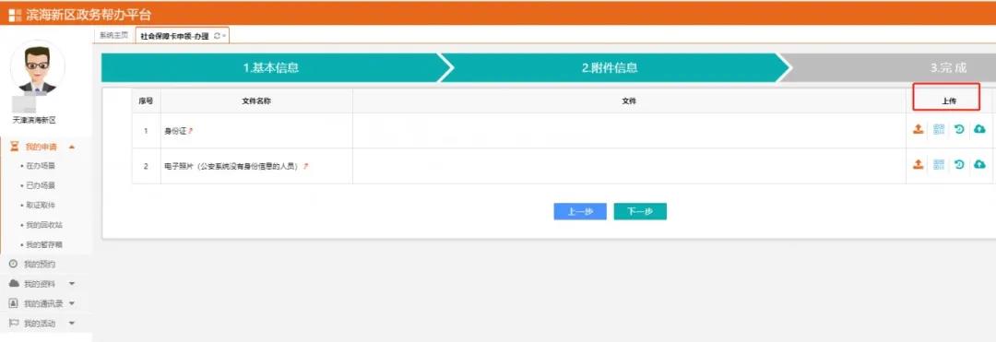Click the history clock icon in the 身份证 row

click(959, 129)
